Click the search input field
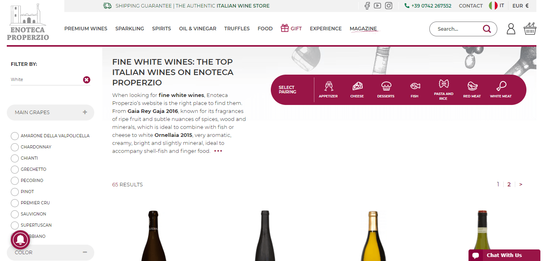This screenshot has width=544, height=261. pos(459,29)
